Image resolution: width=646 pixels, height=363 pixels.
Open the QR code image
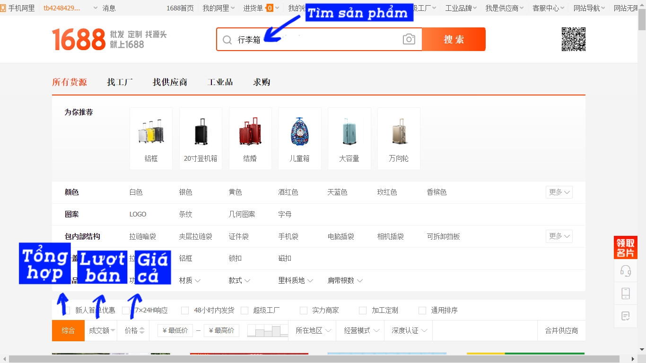click(x=574, y=39)
